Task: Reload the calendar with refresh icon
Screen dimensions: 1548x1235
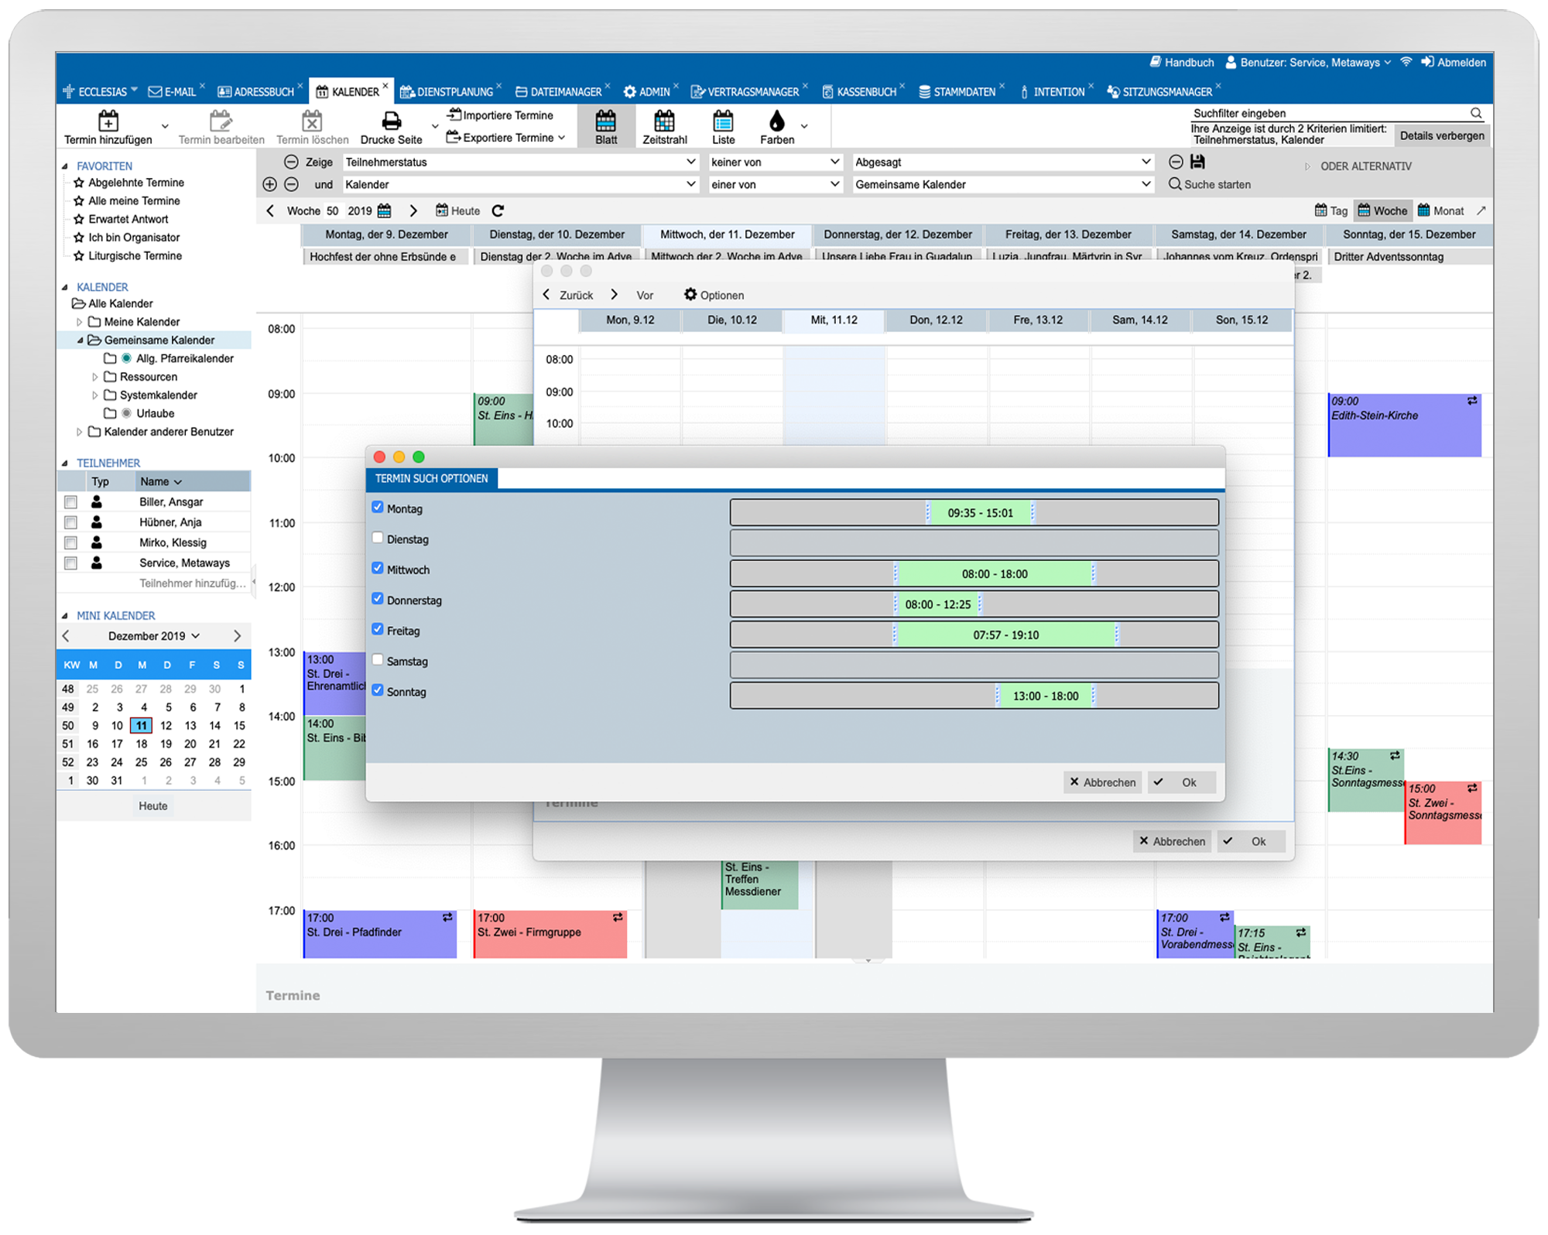Action: pyautogui.click(x=498, y=210)
